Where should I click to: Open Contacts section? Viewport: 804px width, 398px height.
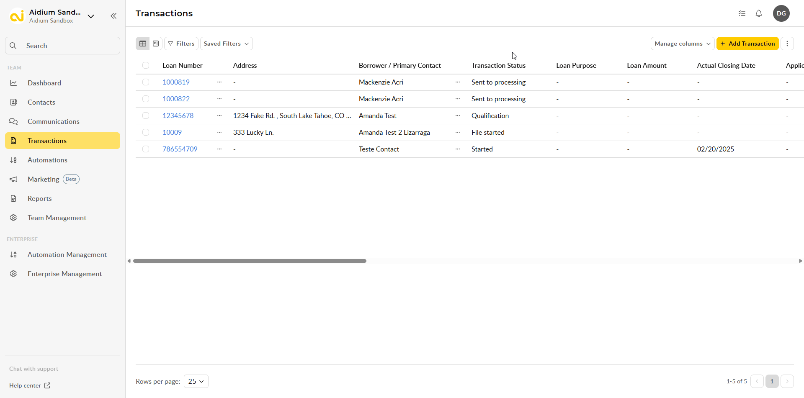(x=62, y=102)
